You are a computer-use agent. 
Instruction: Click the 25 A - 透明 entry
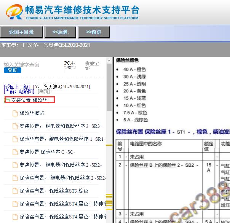(134, 84)
